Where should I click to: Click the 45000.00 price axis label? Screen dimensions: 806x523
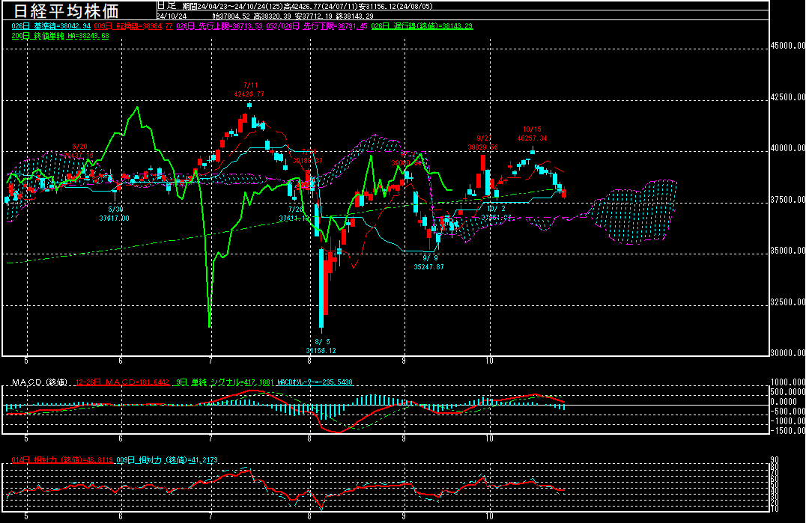click(x=787, y=46)
